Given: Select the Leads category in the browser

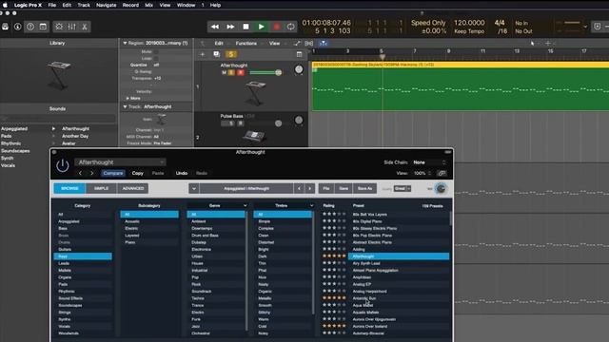Looking at the screenshot, I should click(x=83, y=263).
